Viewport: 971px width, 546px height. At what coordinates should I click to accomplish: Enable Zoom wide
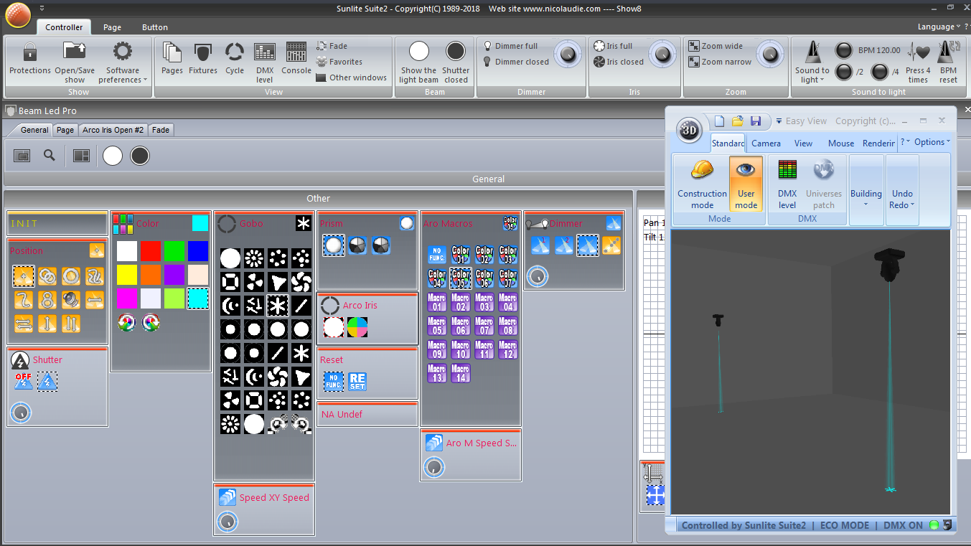(x=716, y=46)
